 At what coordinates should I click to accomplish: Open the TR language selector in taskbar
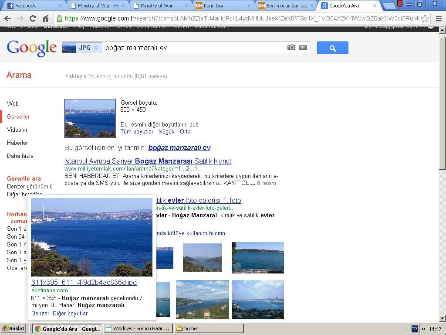[x=414, y=329]
